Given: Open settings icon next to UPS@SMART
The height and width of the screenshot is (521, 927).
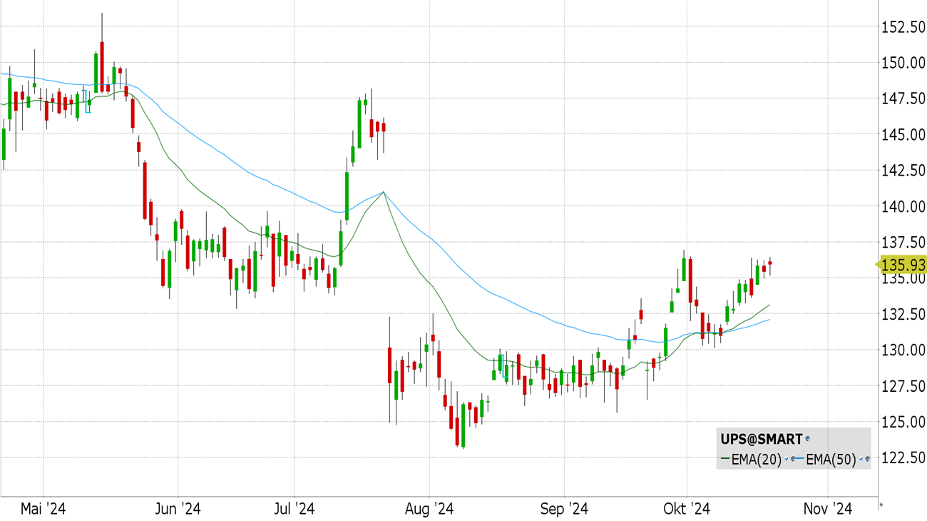Looking at the screenshot, I should point(808,438).
